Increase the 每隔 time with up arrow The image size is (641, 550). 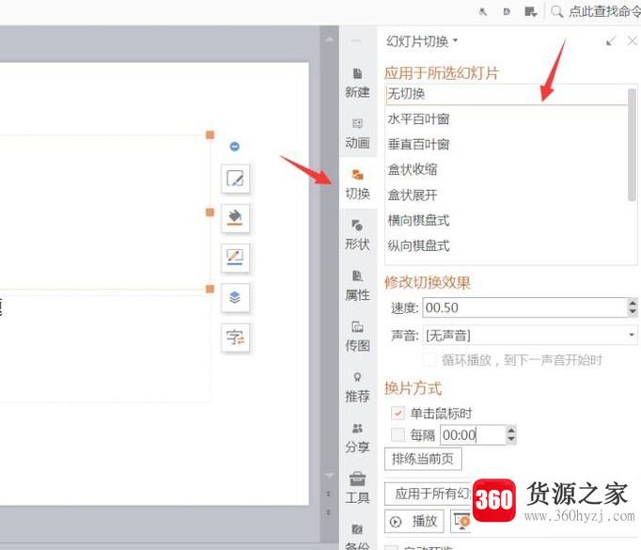[x=511, y=431]
